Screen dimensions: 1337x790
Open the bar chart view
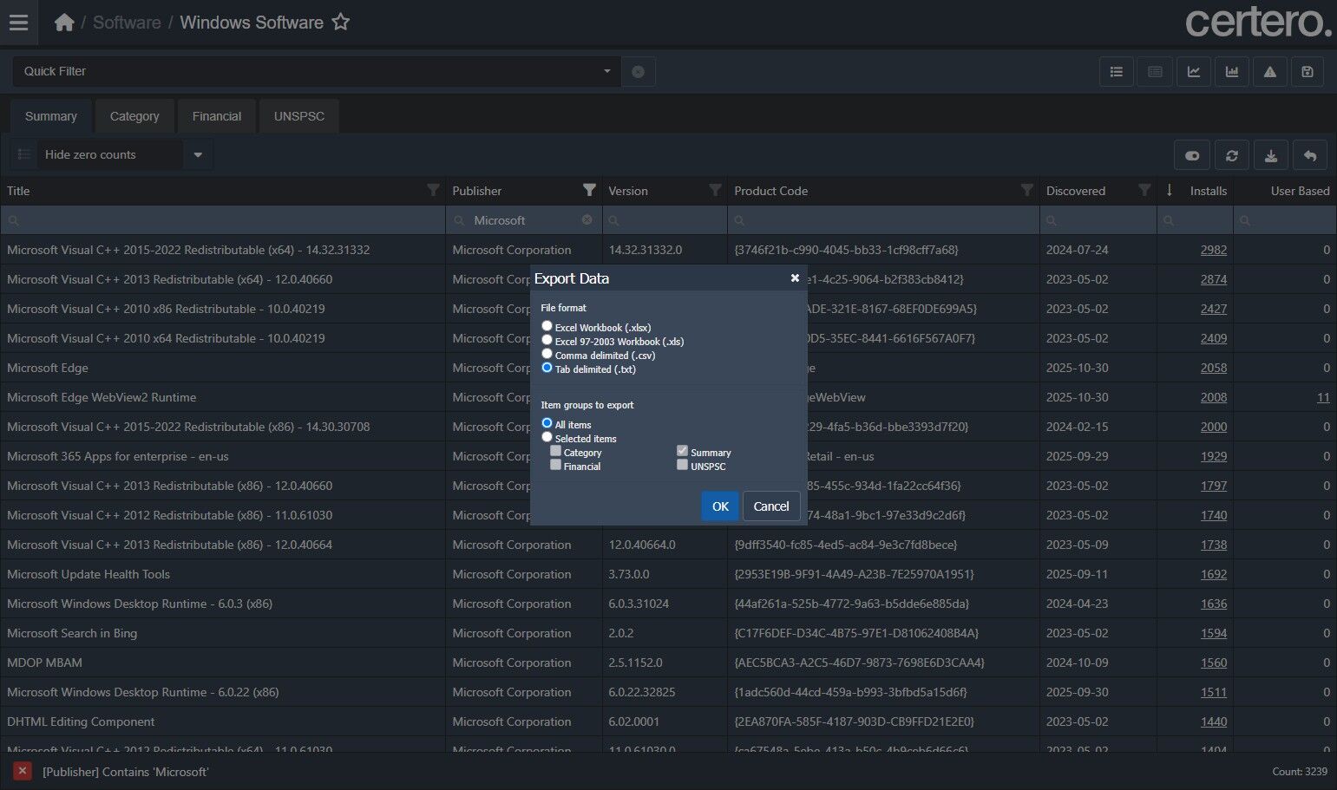pos(1231,72)
